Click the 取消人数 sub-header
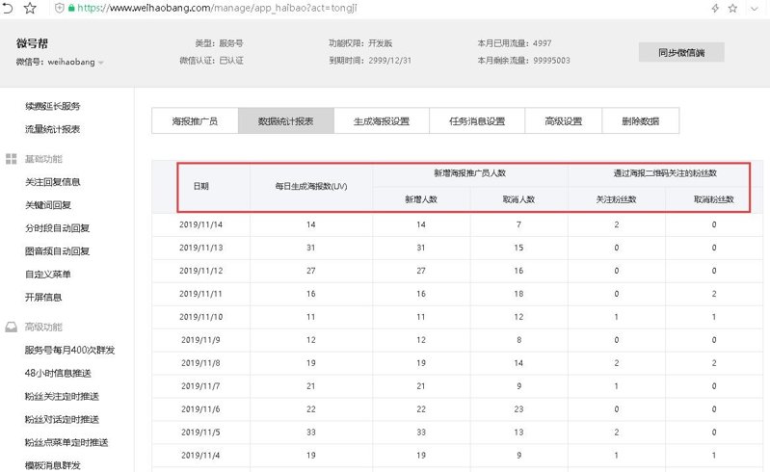 pyautogui.click(x=518, y=199)
